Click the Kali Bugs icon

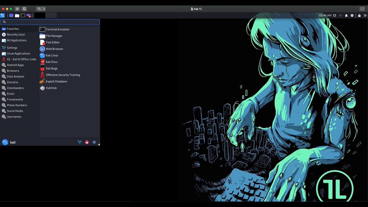tap(42, 68)
